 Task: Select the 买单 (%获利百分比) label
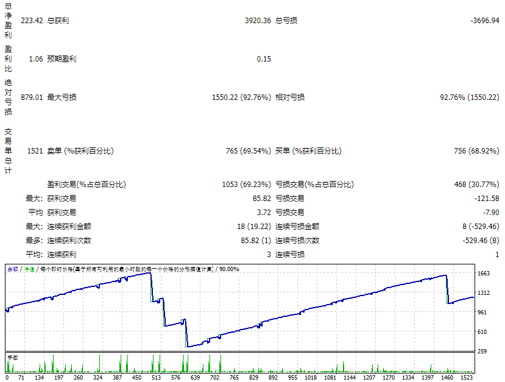(308, 151)
